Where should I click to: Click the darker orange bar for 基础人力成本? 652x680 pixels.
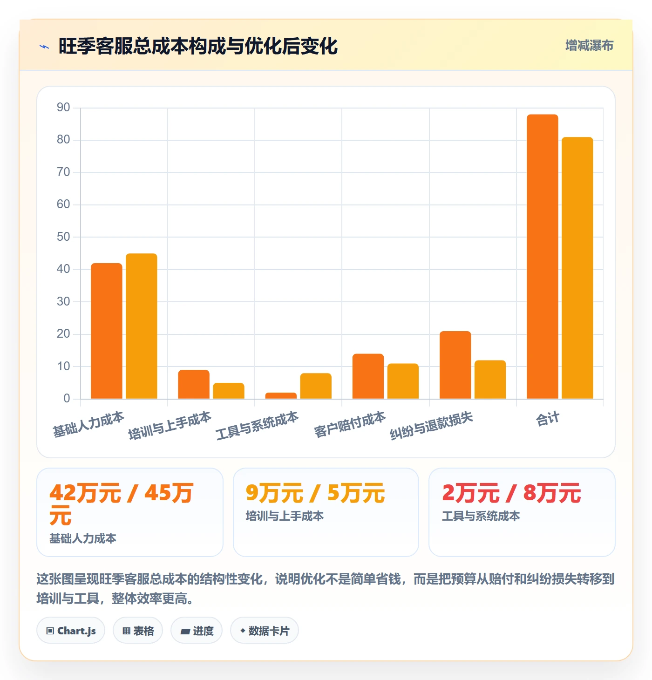(107, 331)
